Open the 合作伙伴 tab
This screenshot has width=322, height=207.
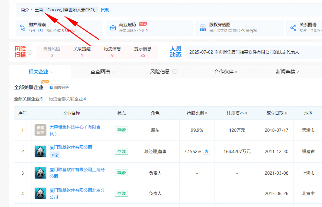[x=225, y=72]
